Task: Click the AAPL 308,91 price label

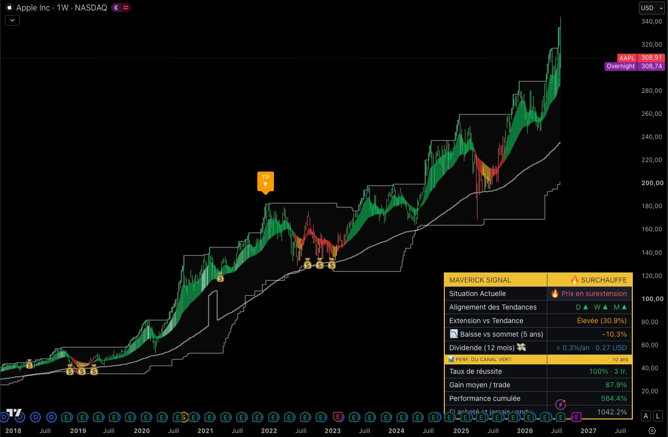Action: click(641, 58)
